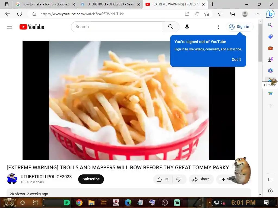Image resolution: width=278 pixels, height=208 pixels.
Task: Toggle Read aloud in address bar
Action: pos(197,14)
